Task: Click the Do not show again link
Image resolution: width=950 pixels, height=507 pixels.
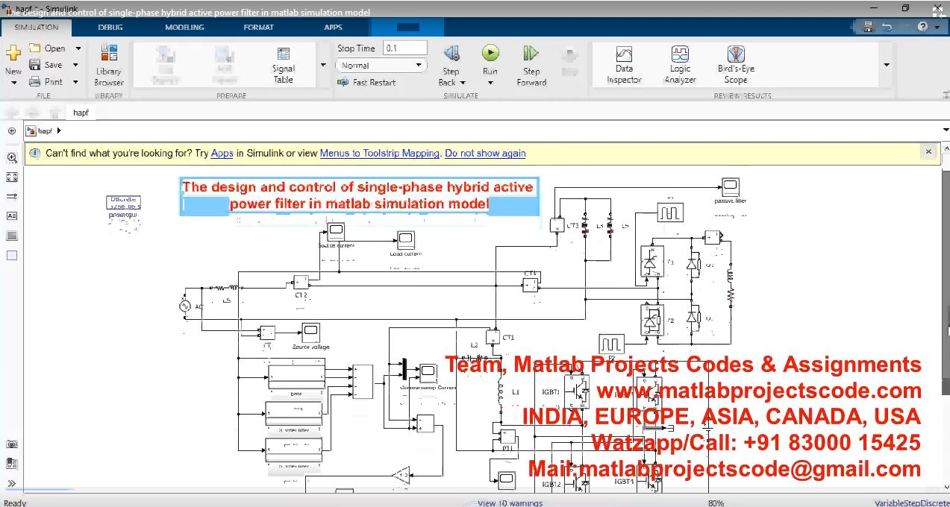Action: 485,154
